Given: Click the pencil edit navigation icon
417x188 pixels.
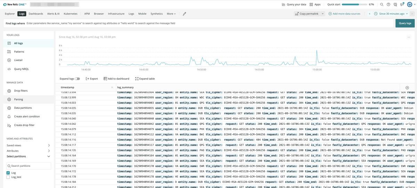Looking at the screenshot, I should 185,14.
